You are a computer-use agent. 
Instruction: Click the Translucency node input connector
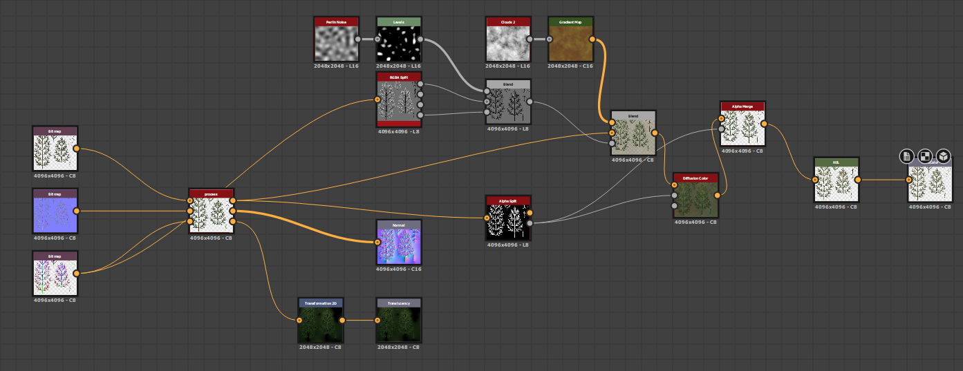tap(378, 321)
